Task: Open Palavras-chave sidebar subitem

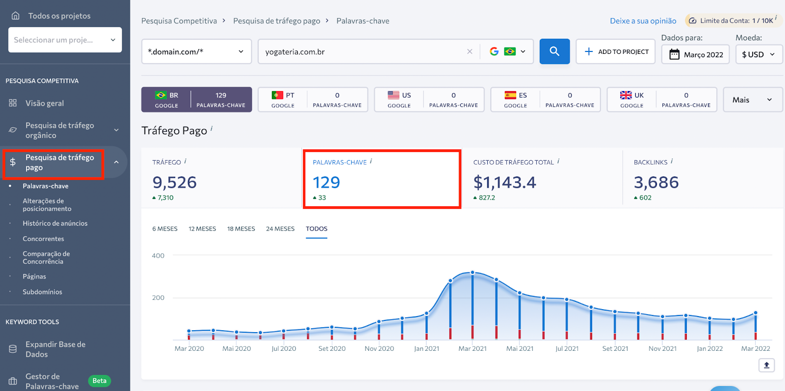Action: (46, 186)
